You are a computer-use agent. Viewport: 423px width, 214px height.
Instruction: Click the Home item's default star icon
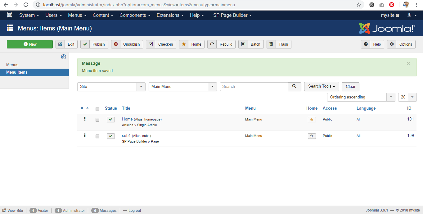(x=312, y=120)
